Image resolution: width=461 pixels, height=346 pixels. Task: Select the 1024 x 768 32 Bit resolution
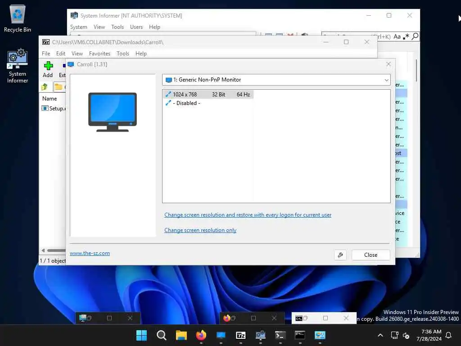208,95
